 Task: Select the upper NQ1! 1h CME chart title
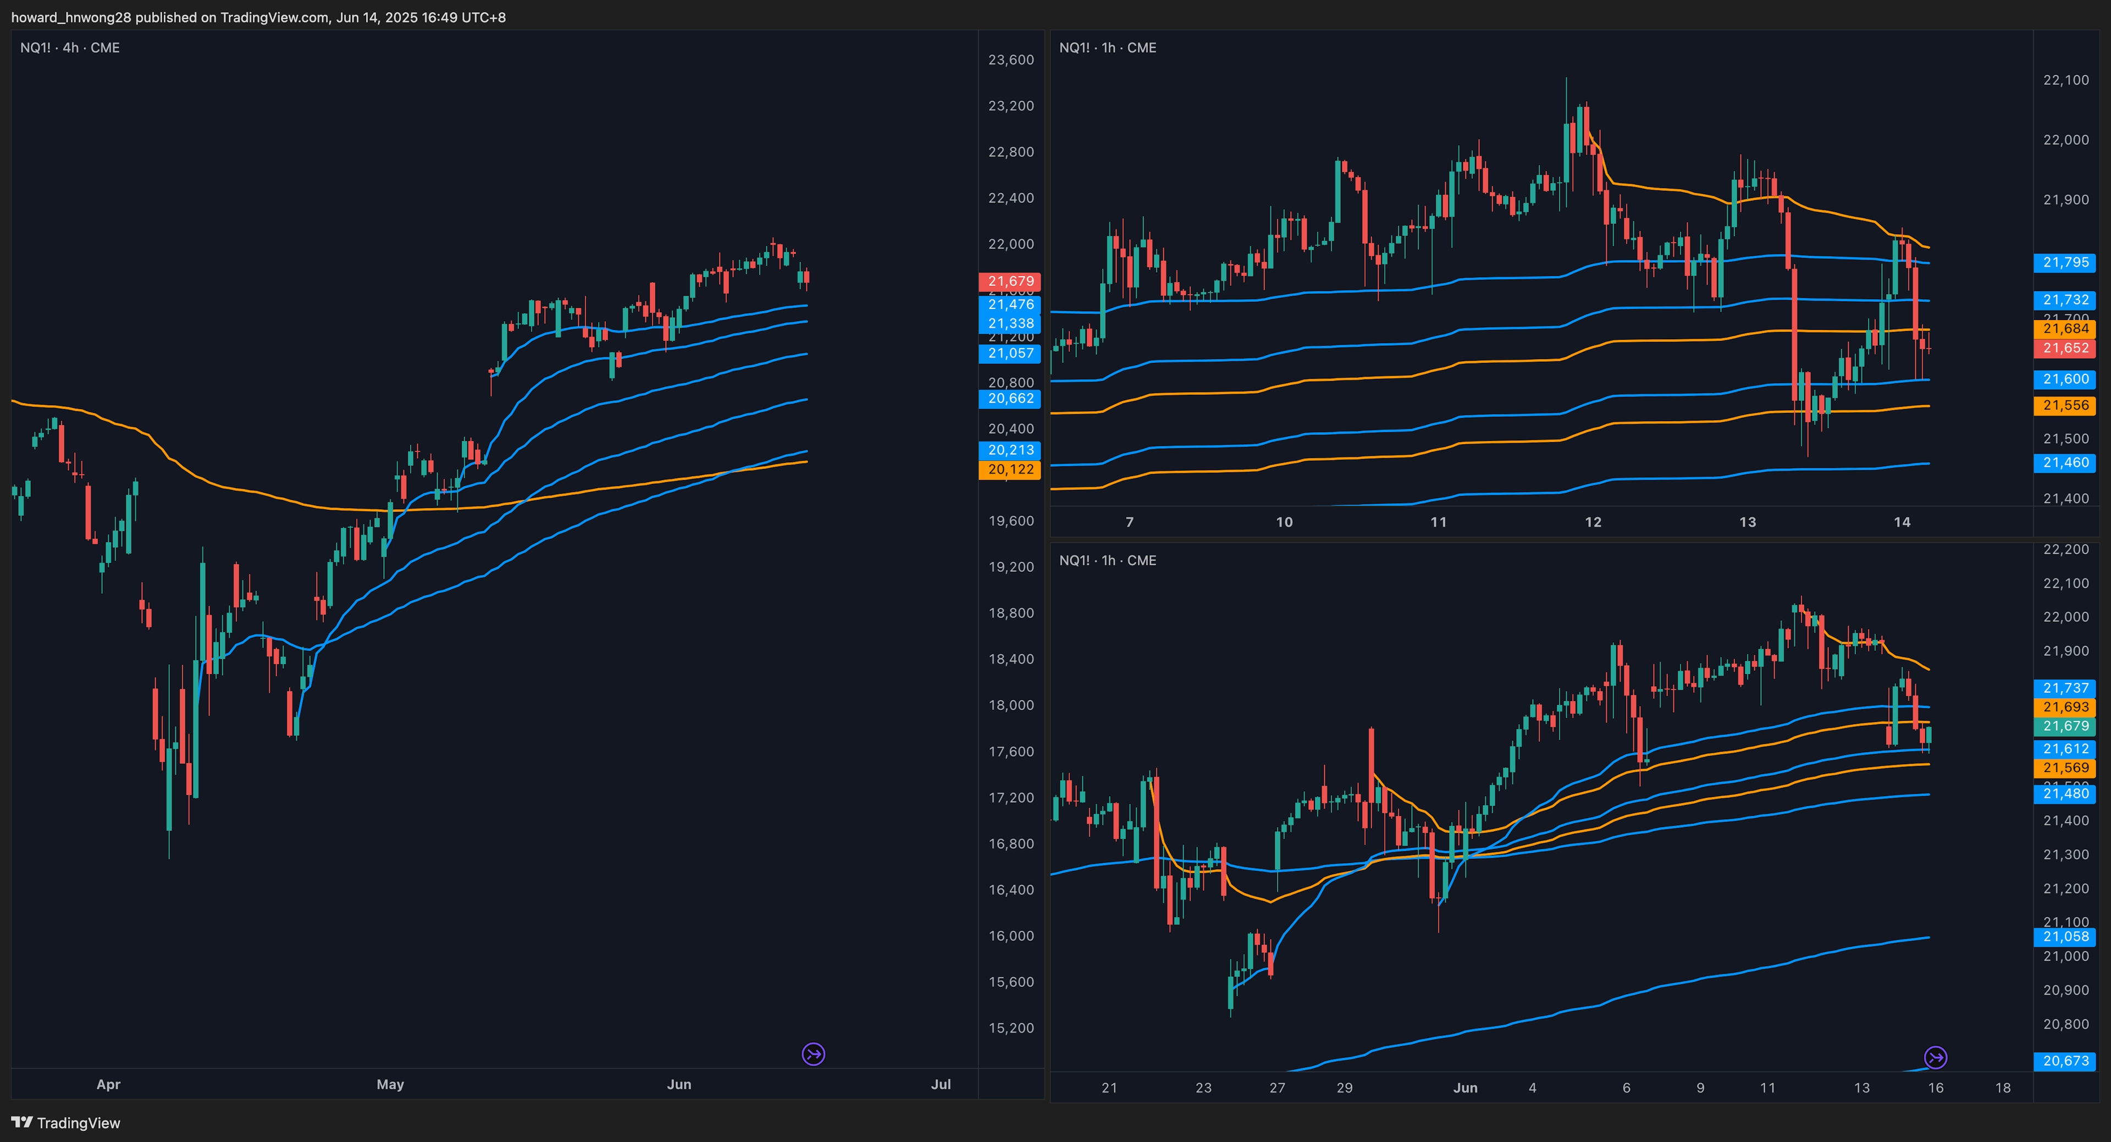tap(1107, 47)
